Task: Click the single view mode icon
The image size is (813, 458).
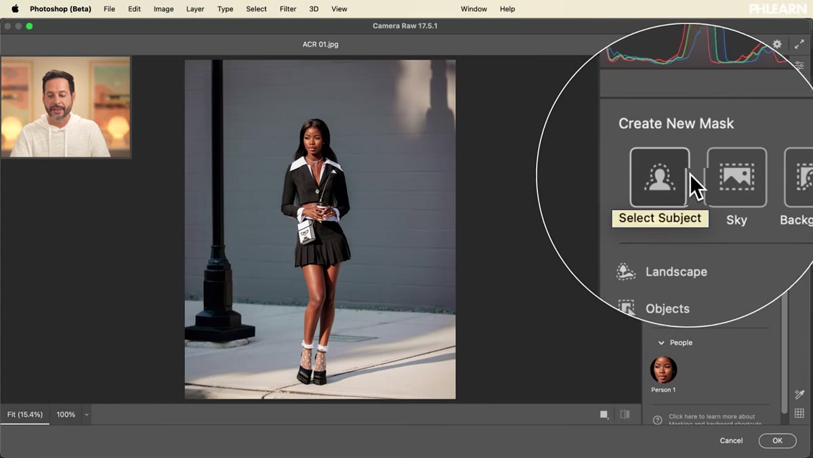Action: point(604,415)
